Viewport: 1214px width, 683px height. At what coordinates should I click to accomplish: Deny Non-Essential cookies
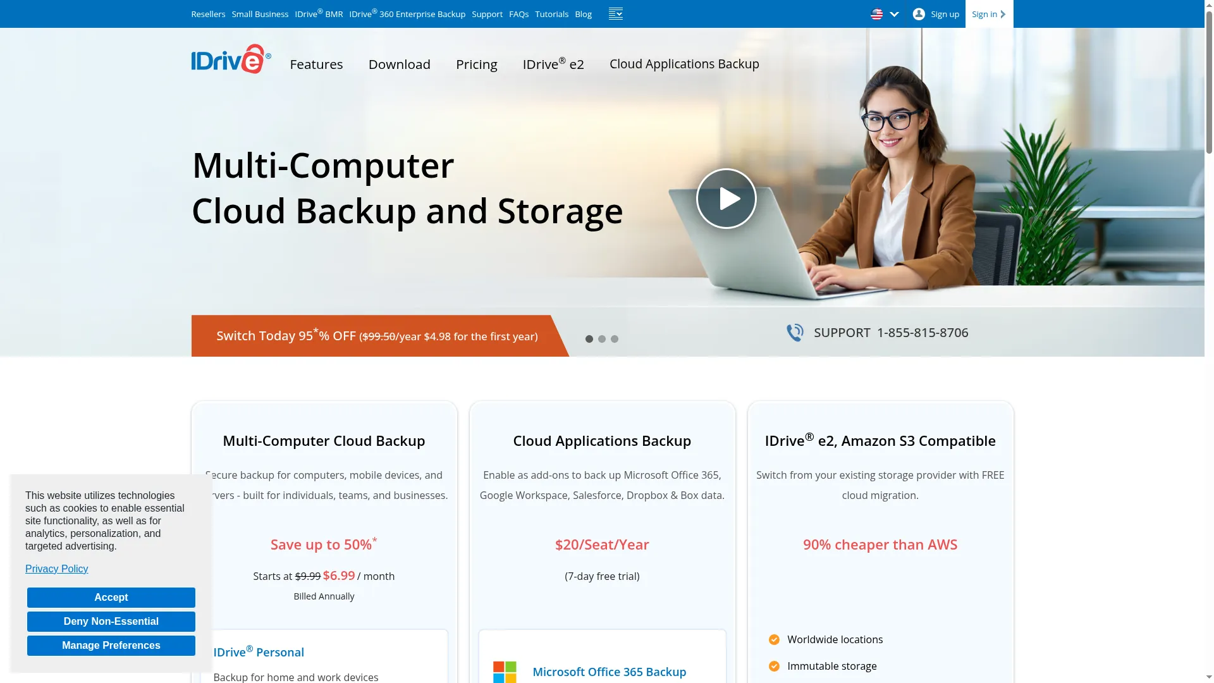tap(111, 622)
